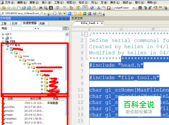The height and width of the screenshot is (125, 169).
Task: Open the 格式(T) menu
Action: tap(83, 2)
